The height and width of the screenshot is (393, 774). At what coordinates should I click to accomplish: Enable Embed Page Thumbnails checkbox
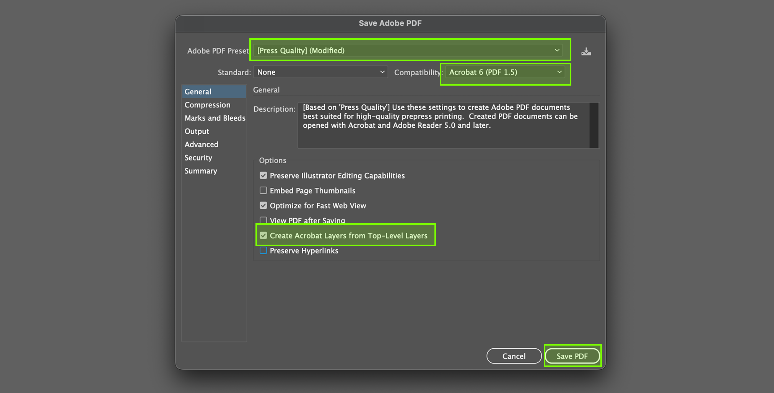click(x=263, y=190)
